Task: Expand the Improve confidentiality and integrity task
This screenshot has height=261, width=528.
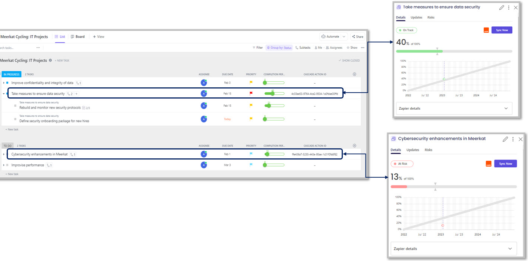Action: tap(4, 83)
